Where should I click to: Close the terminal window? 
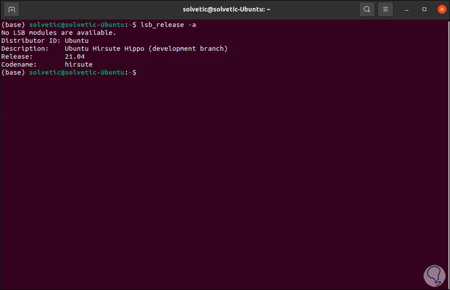click(441, 9)
